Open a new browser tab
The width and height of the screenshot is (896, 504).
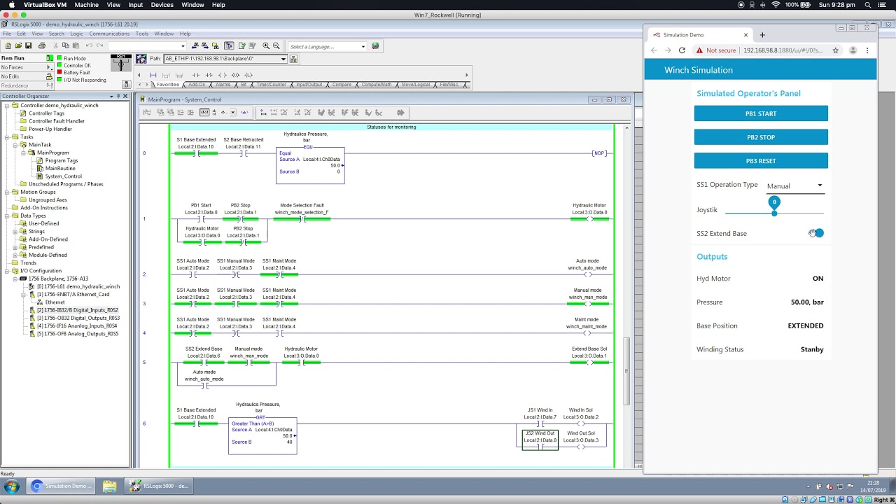(x=762, y=34)
